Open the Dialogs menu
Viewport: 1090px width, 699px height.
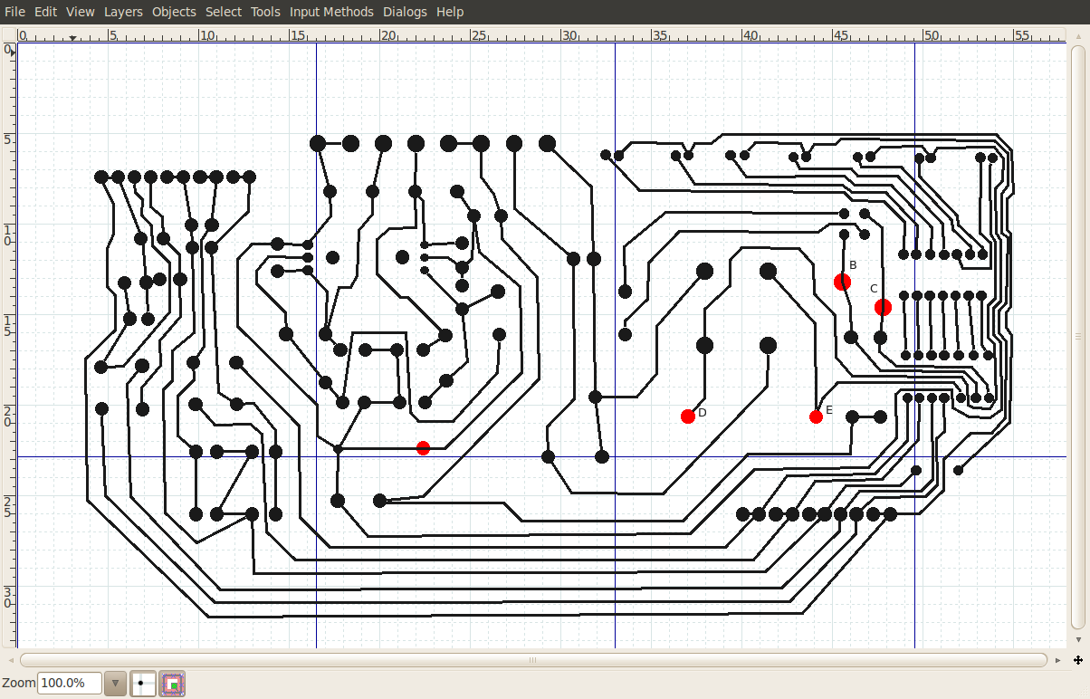click(x=405, y=12)
